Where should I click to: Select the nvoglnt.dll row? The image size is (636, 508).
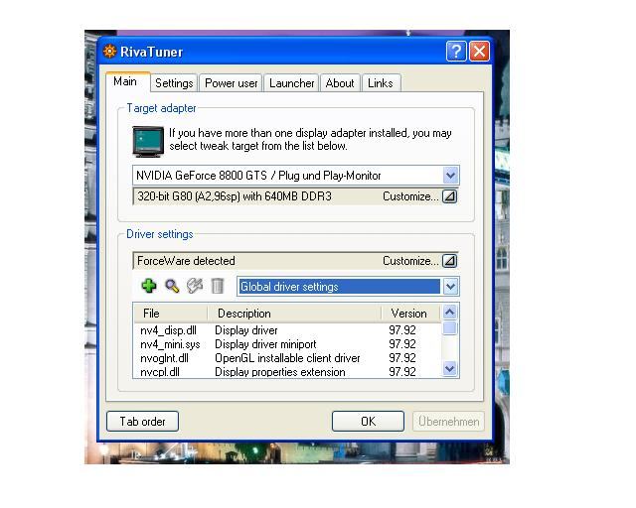(x=287, y=358)
